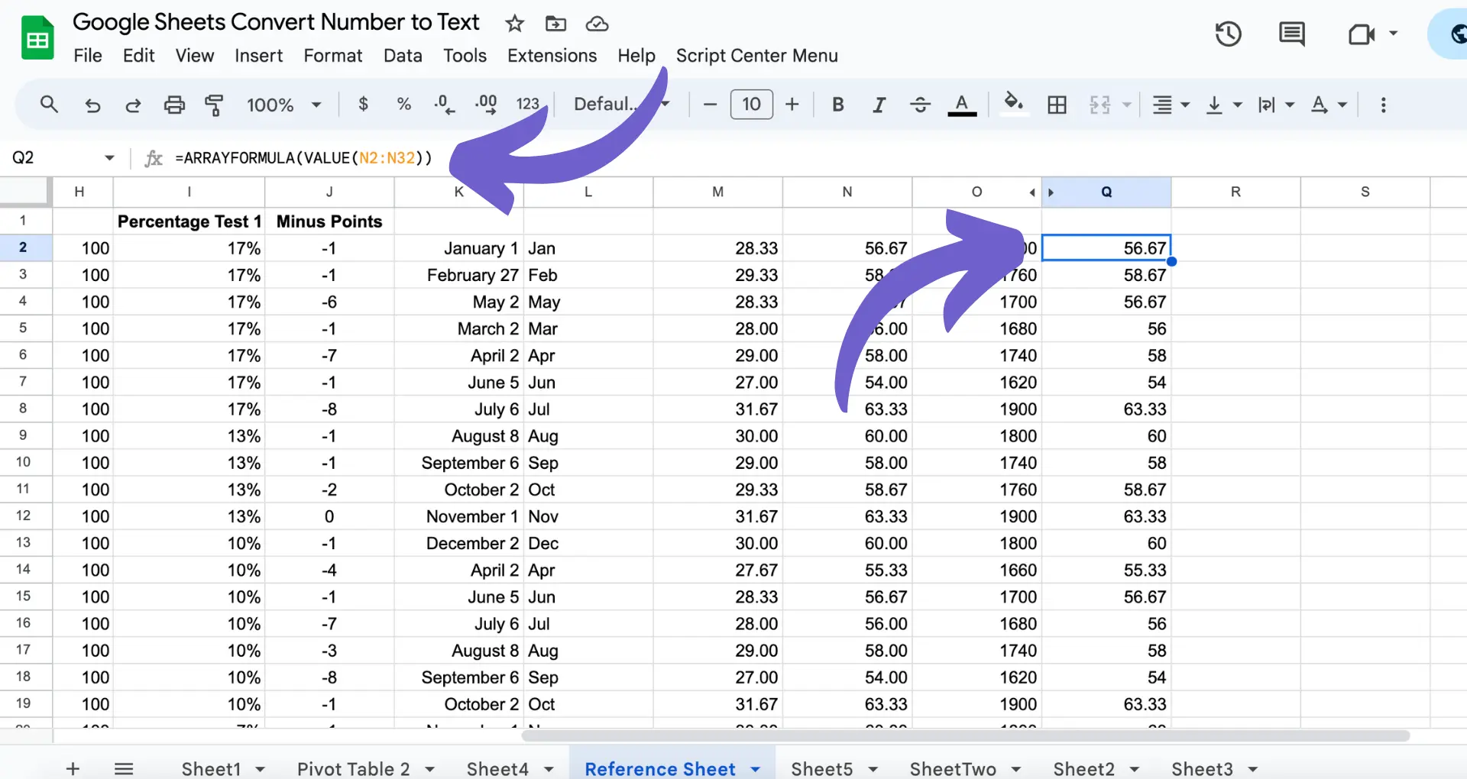
Task: Open the more toolbar options menu
Action: (1383, 105)
